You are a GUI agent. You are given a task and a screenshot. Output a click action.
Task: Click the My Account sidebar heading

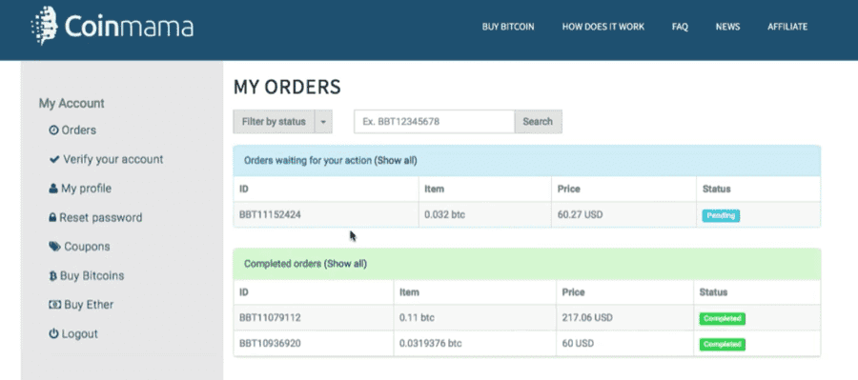click(71, 104)
